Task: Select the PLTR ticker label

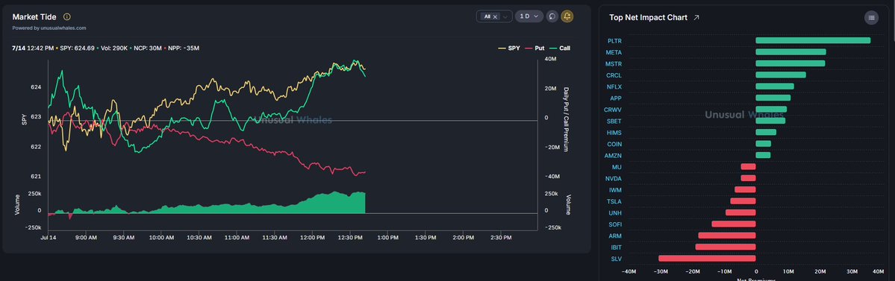Action: 615,41
